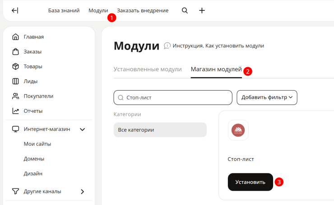
Task: Click Другие каналы label in sidebar
Action: click(42, 191)
